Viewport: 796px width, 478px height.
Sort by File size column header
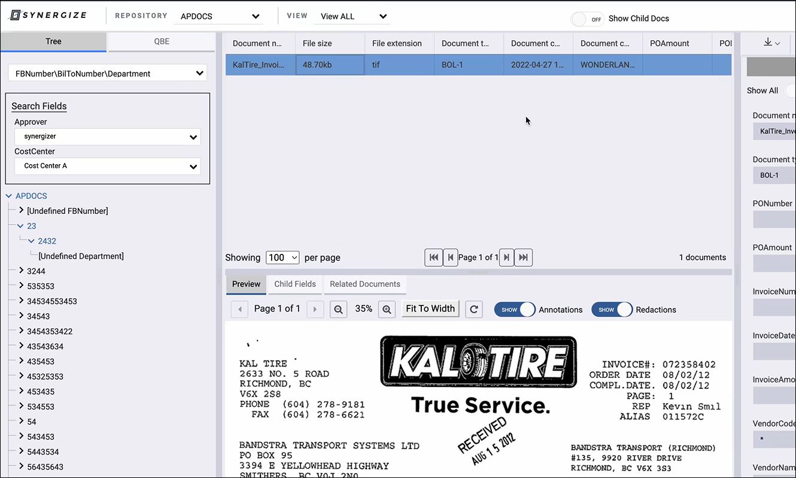[330, 43]
